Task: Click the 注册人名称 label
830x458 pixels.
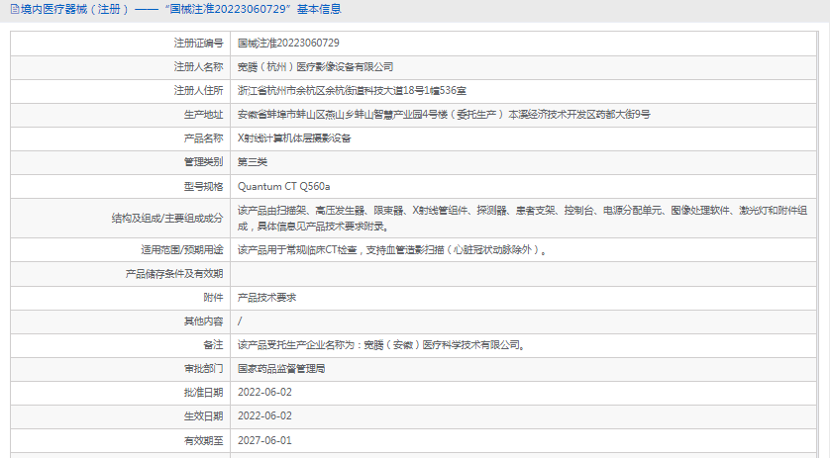Action: (x=198, y=67)
